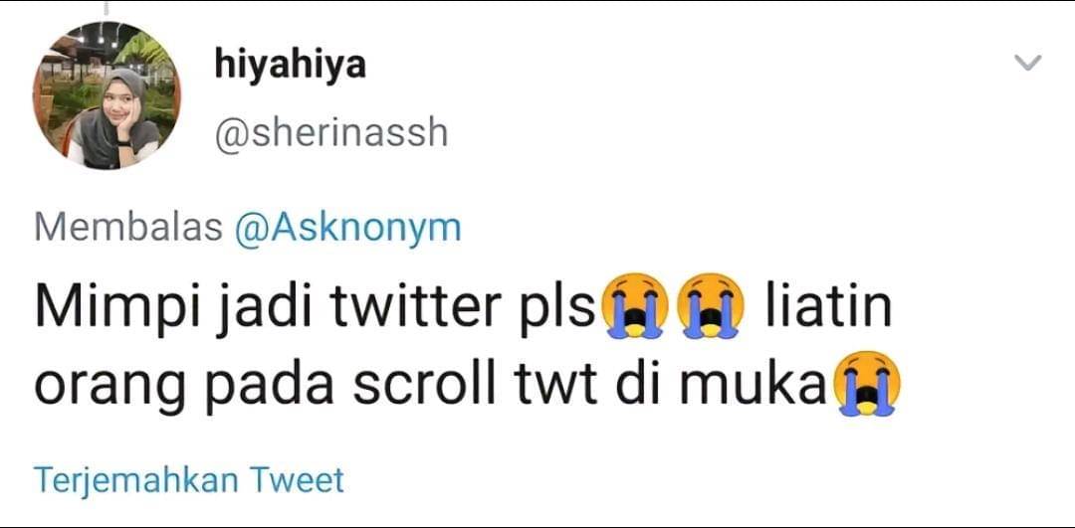Click the crying emoji just before "liatin"

[709, 309]
